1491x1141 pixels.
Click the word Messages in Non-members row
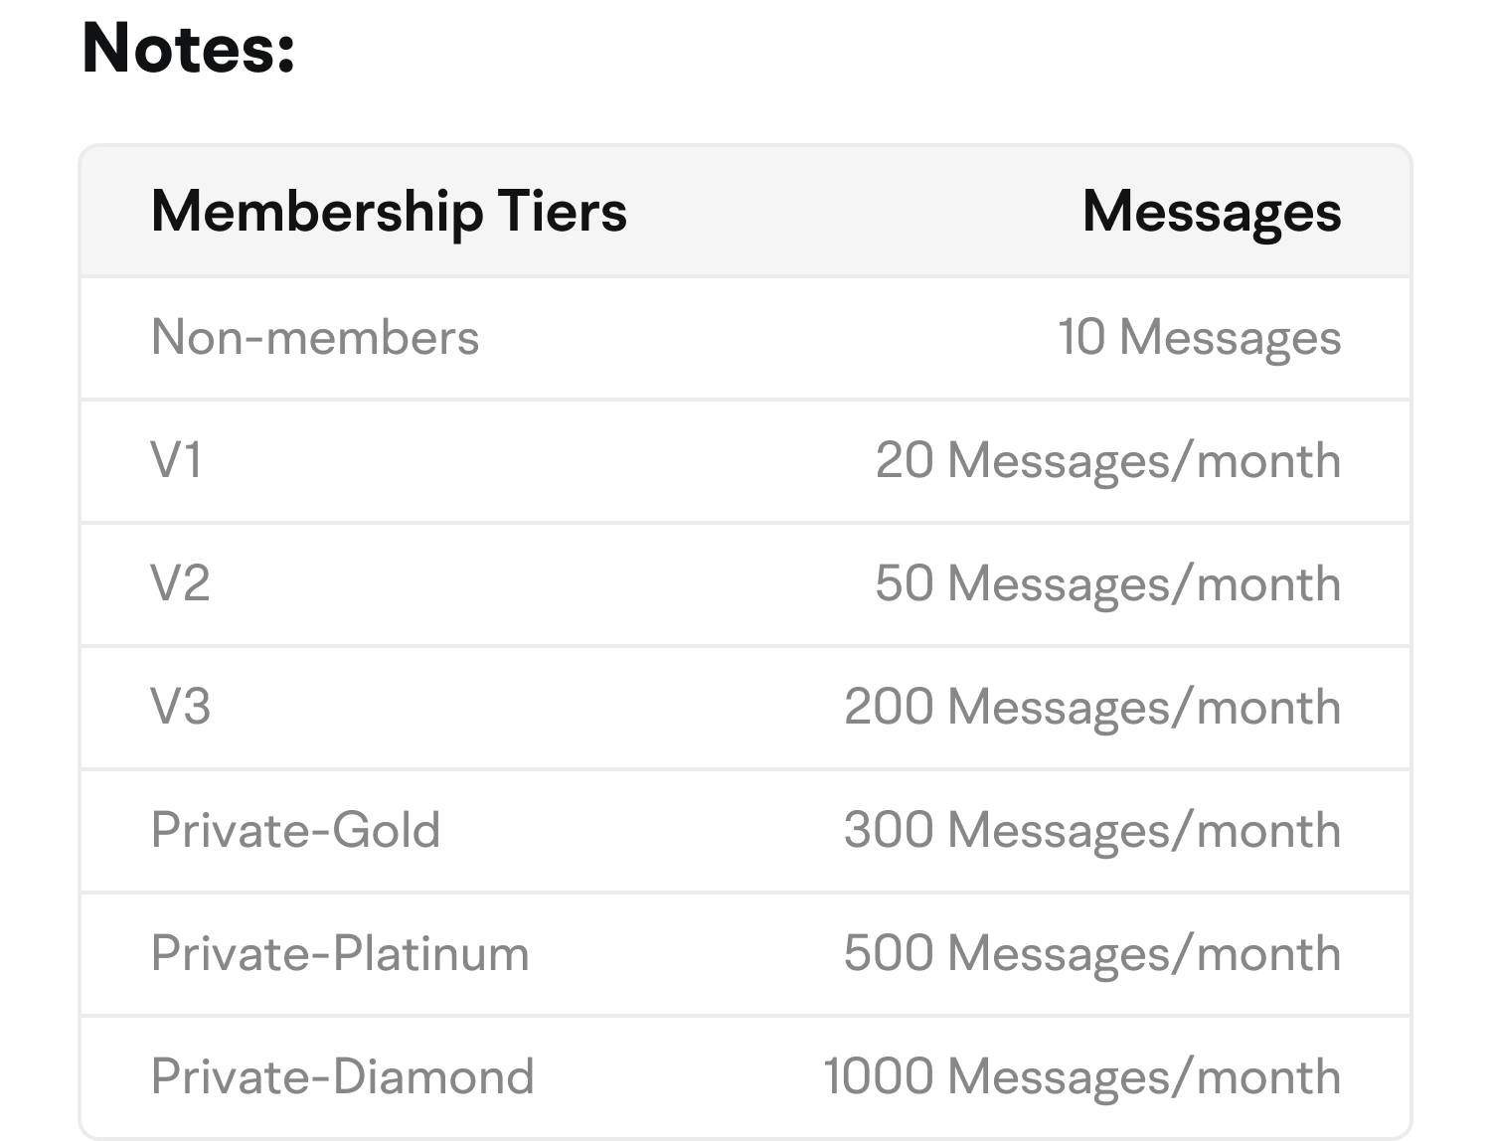pos(1230,337)
